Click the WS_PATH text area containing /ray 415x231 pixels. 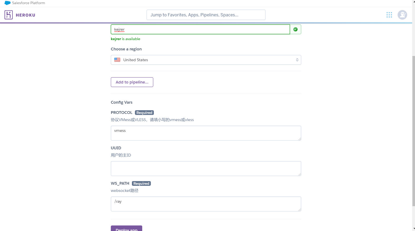click(206, 204)
